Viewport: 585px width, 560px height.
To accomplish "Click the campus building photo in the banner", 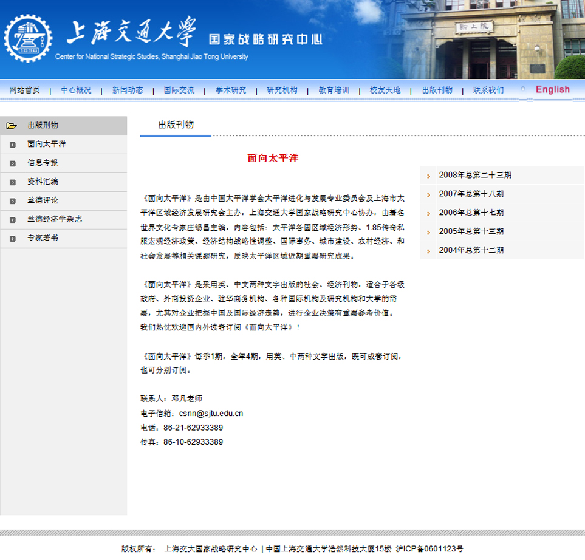I will click(x=485, y=39).
